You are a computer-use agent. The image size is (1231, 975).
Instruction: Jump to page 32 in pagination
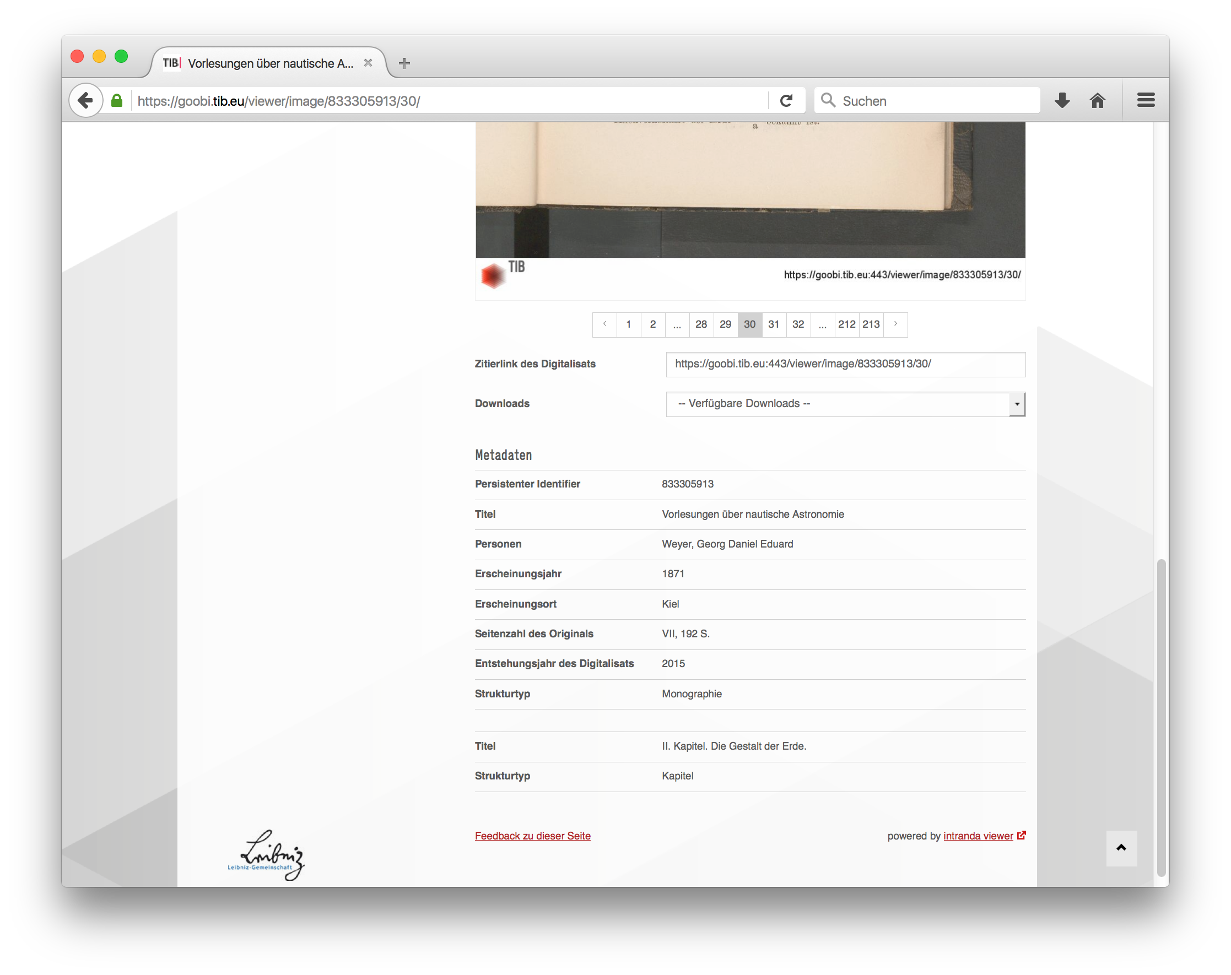point(798,324)
